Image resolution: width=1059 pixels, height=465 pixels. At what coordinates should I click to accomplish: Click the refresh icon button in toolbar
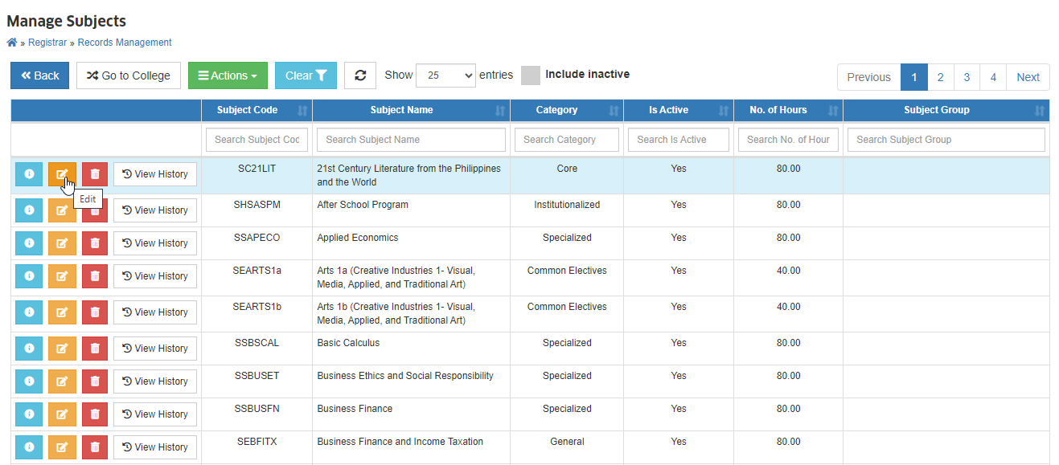pyautogui.click(x=360, y=75)
